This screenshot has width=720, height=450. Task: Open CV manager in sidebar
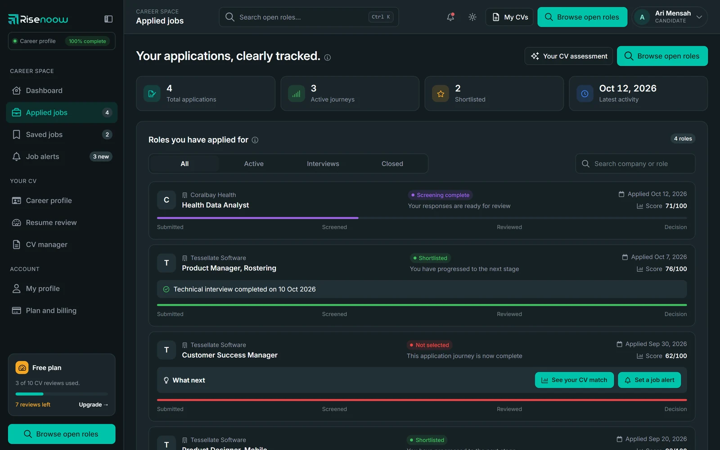pyautogui.click(x=62, y=245)
